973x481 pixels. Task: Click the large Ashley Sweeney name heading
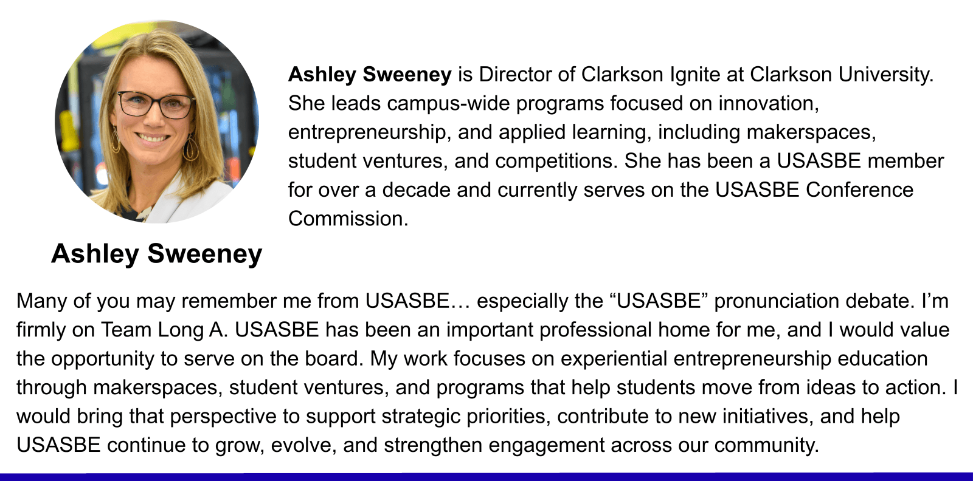tap(157, 253)
